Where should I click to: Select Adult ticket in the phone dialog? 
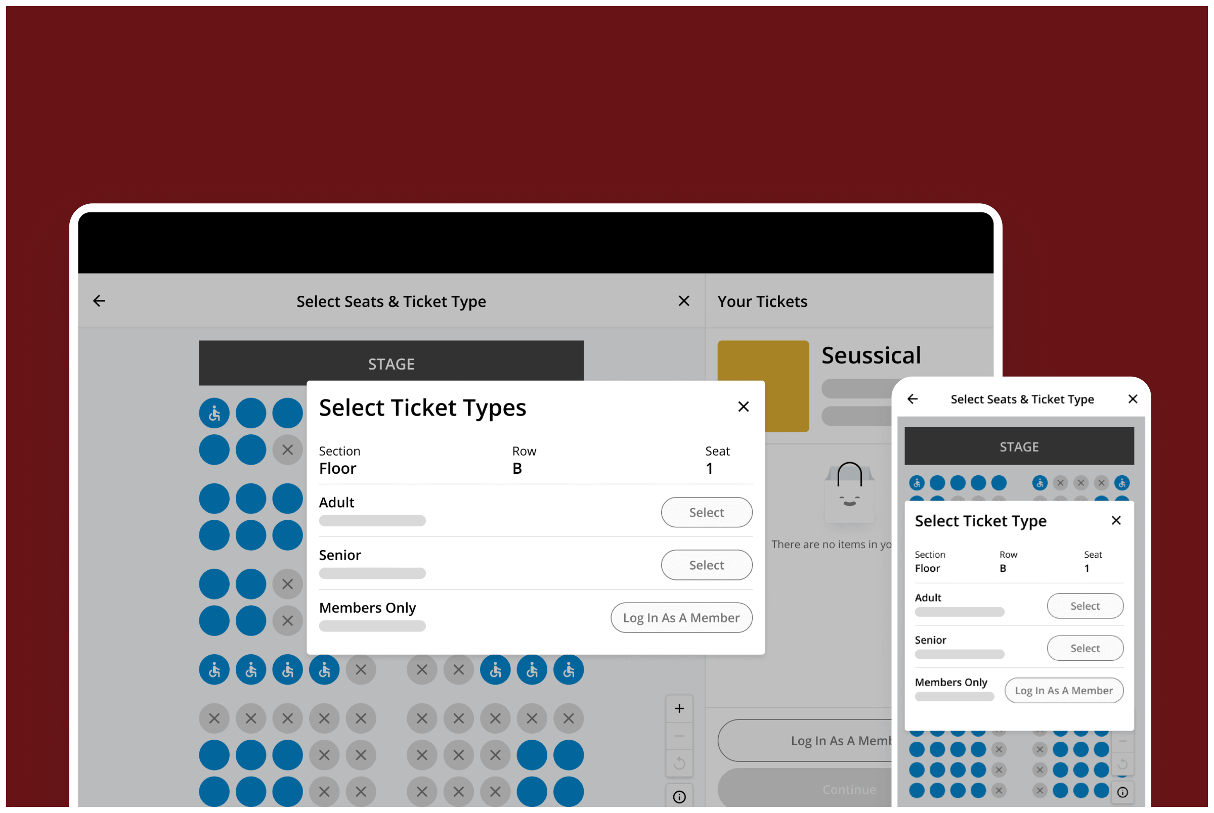click(x=1085, y=606)
